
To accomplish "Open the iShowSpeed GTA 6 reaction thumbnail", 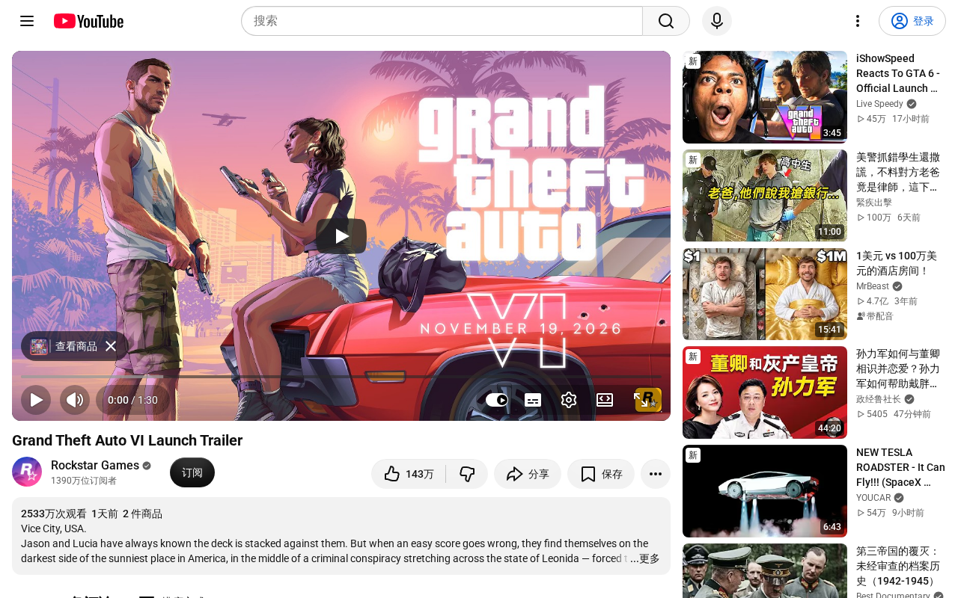I will (x=765, y=97).
